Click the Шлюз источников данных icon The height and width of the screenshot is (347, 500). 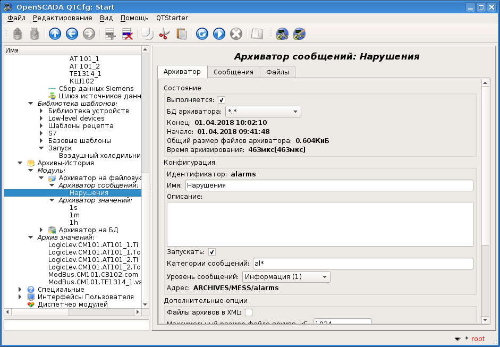pyautogui.click(x=52, y=96)
